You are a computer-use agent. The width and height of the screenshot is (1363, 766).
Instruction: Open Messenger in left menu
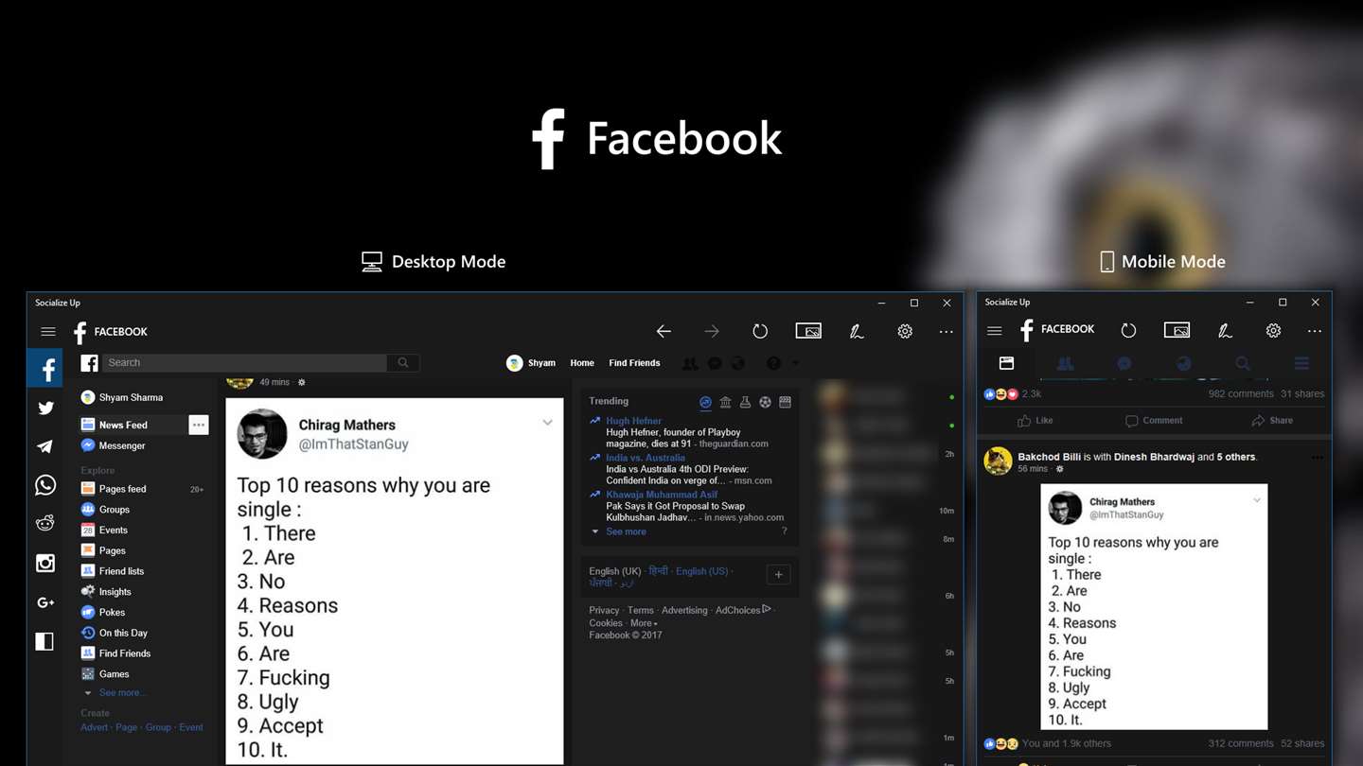[x=114, y=445]
